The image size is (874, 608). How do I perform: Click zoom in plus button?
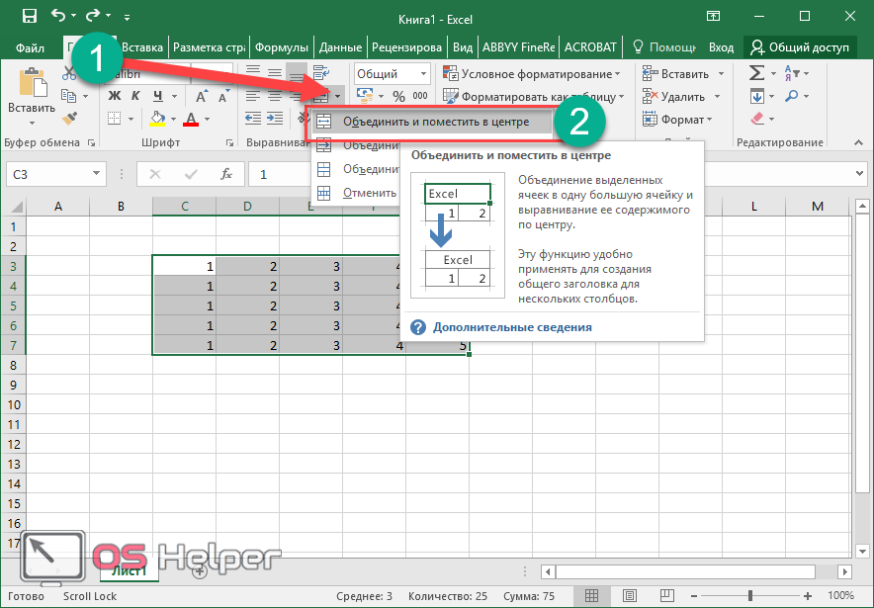click(808, 596)
